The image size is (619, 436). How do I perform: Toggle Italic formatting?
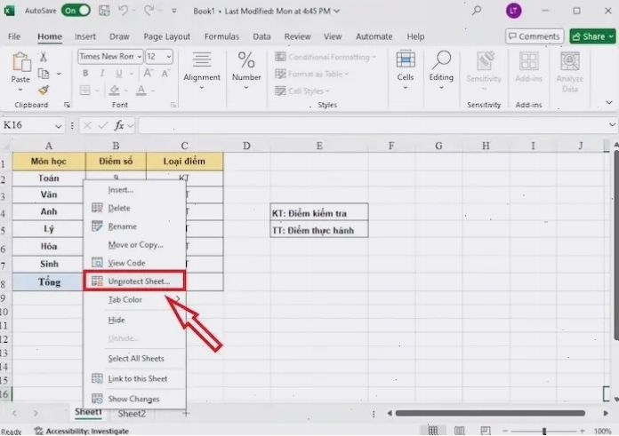click(x=102, y=74)
